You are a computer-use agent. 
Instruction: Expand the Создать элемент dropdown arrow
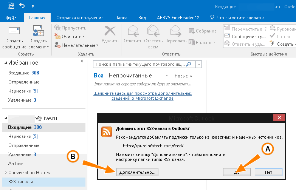[x=48, y=47]
